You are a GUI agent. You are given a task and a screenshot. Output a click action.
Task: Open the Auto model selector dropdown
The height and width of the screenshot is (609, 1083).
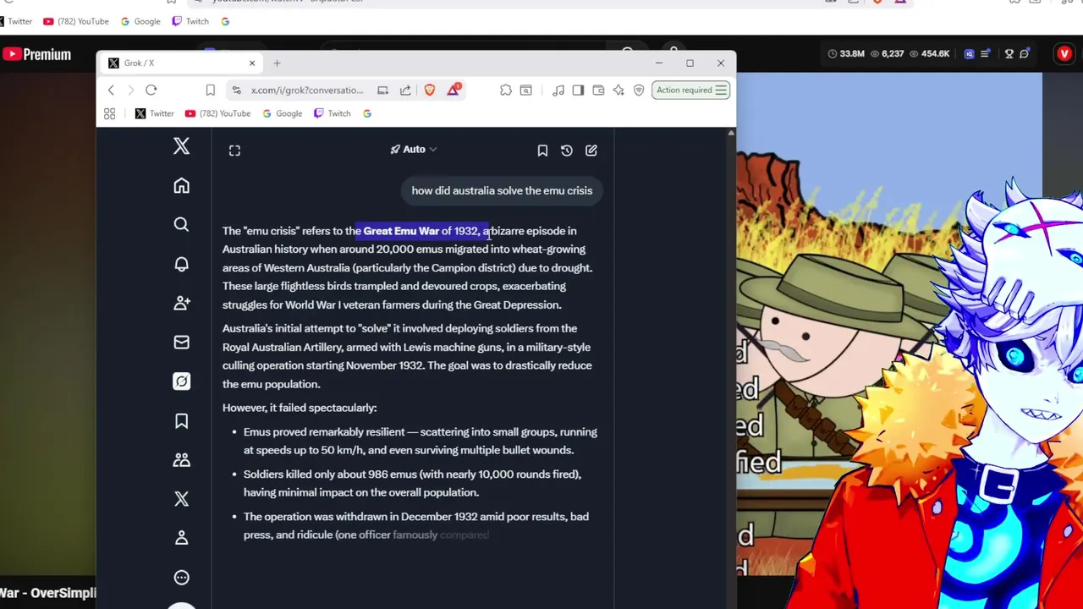click(413, 150)
